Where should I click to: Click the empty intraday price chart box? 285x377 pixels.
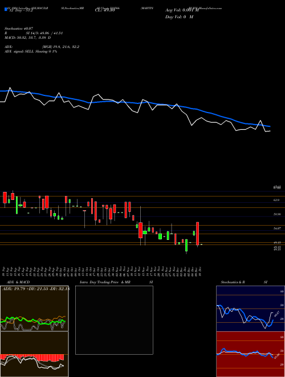[114, 320]
